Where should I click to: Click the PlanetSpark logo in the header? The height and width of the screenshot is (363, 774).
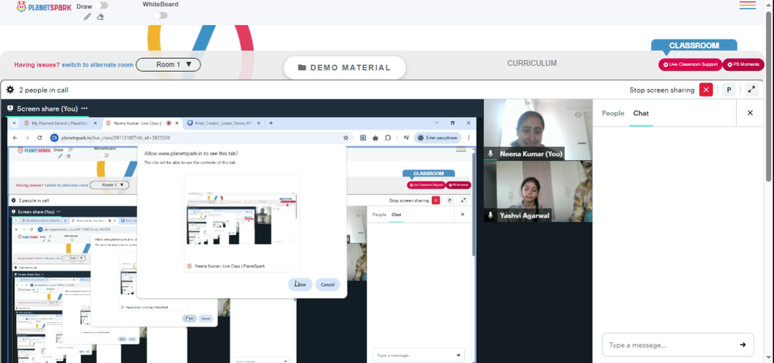(44, 6)
